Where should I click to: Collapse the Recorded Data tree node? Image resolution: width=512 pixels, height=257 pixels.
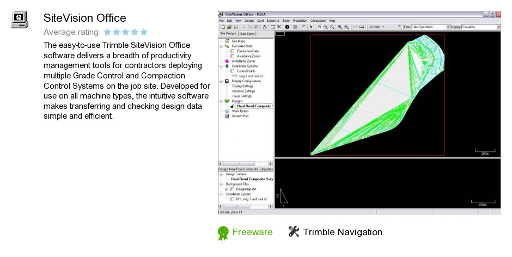(221, 46)
